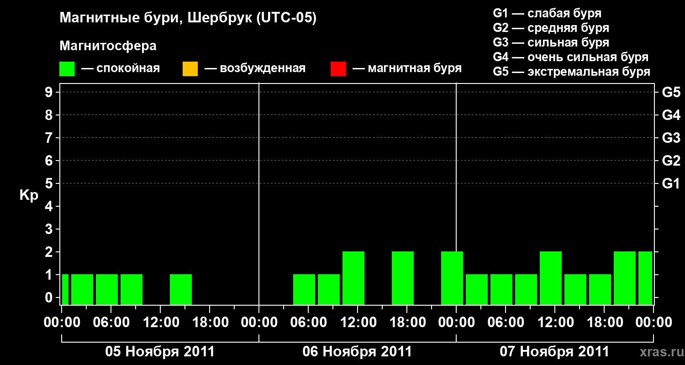Click the 'G1 — слабая буря' legend line

coord(547,13)
